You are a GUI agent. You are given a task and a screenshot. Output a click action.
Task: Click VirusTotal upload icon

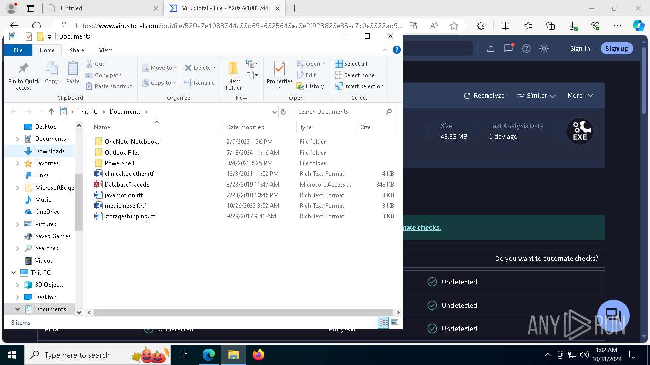[491, 48]
